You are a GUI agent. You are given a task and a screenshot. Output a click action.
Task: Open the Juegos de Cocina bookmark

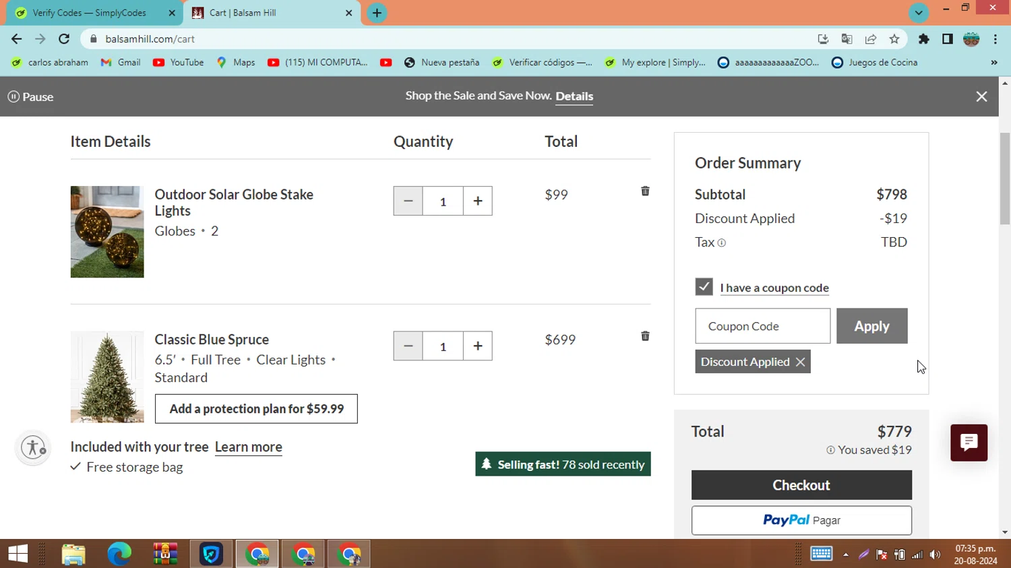(875, 63)
